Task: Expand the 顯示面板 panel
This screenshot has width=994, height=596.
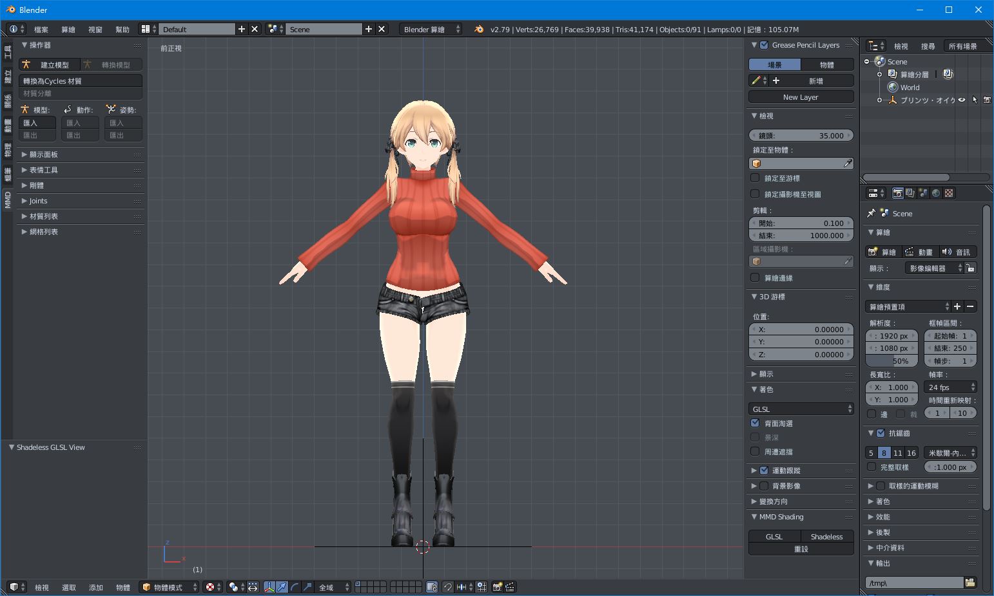Action: pos(81,154)
